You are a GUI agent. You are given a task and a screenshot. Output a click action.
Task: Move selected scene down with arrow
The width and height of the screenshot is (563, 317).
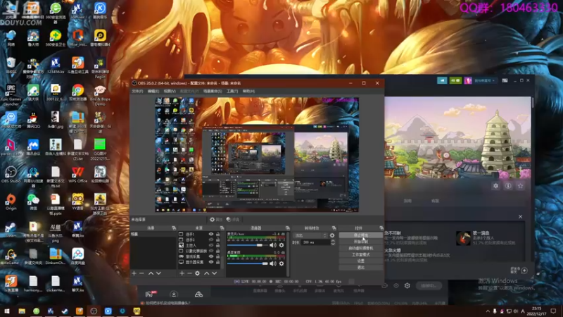point(159,273)
